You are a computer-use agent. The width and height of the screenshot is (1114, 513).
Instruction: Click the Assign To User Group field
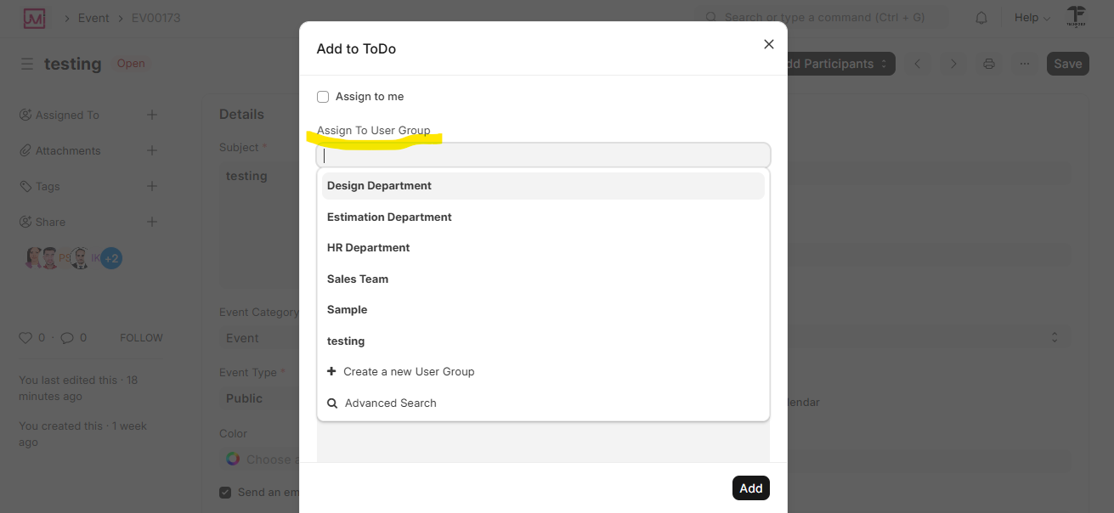(x=544, y=155)
